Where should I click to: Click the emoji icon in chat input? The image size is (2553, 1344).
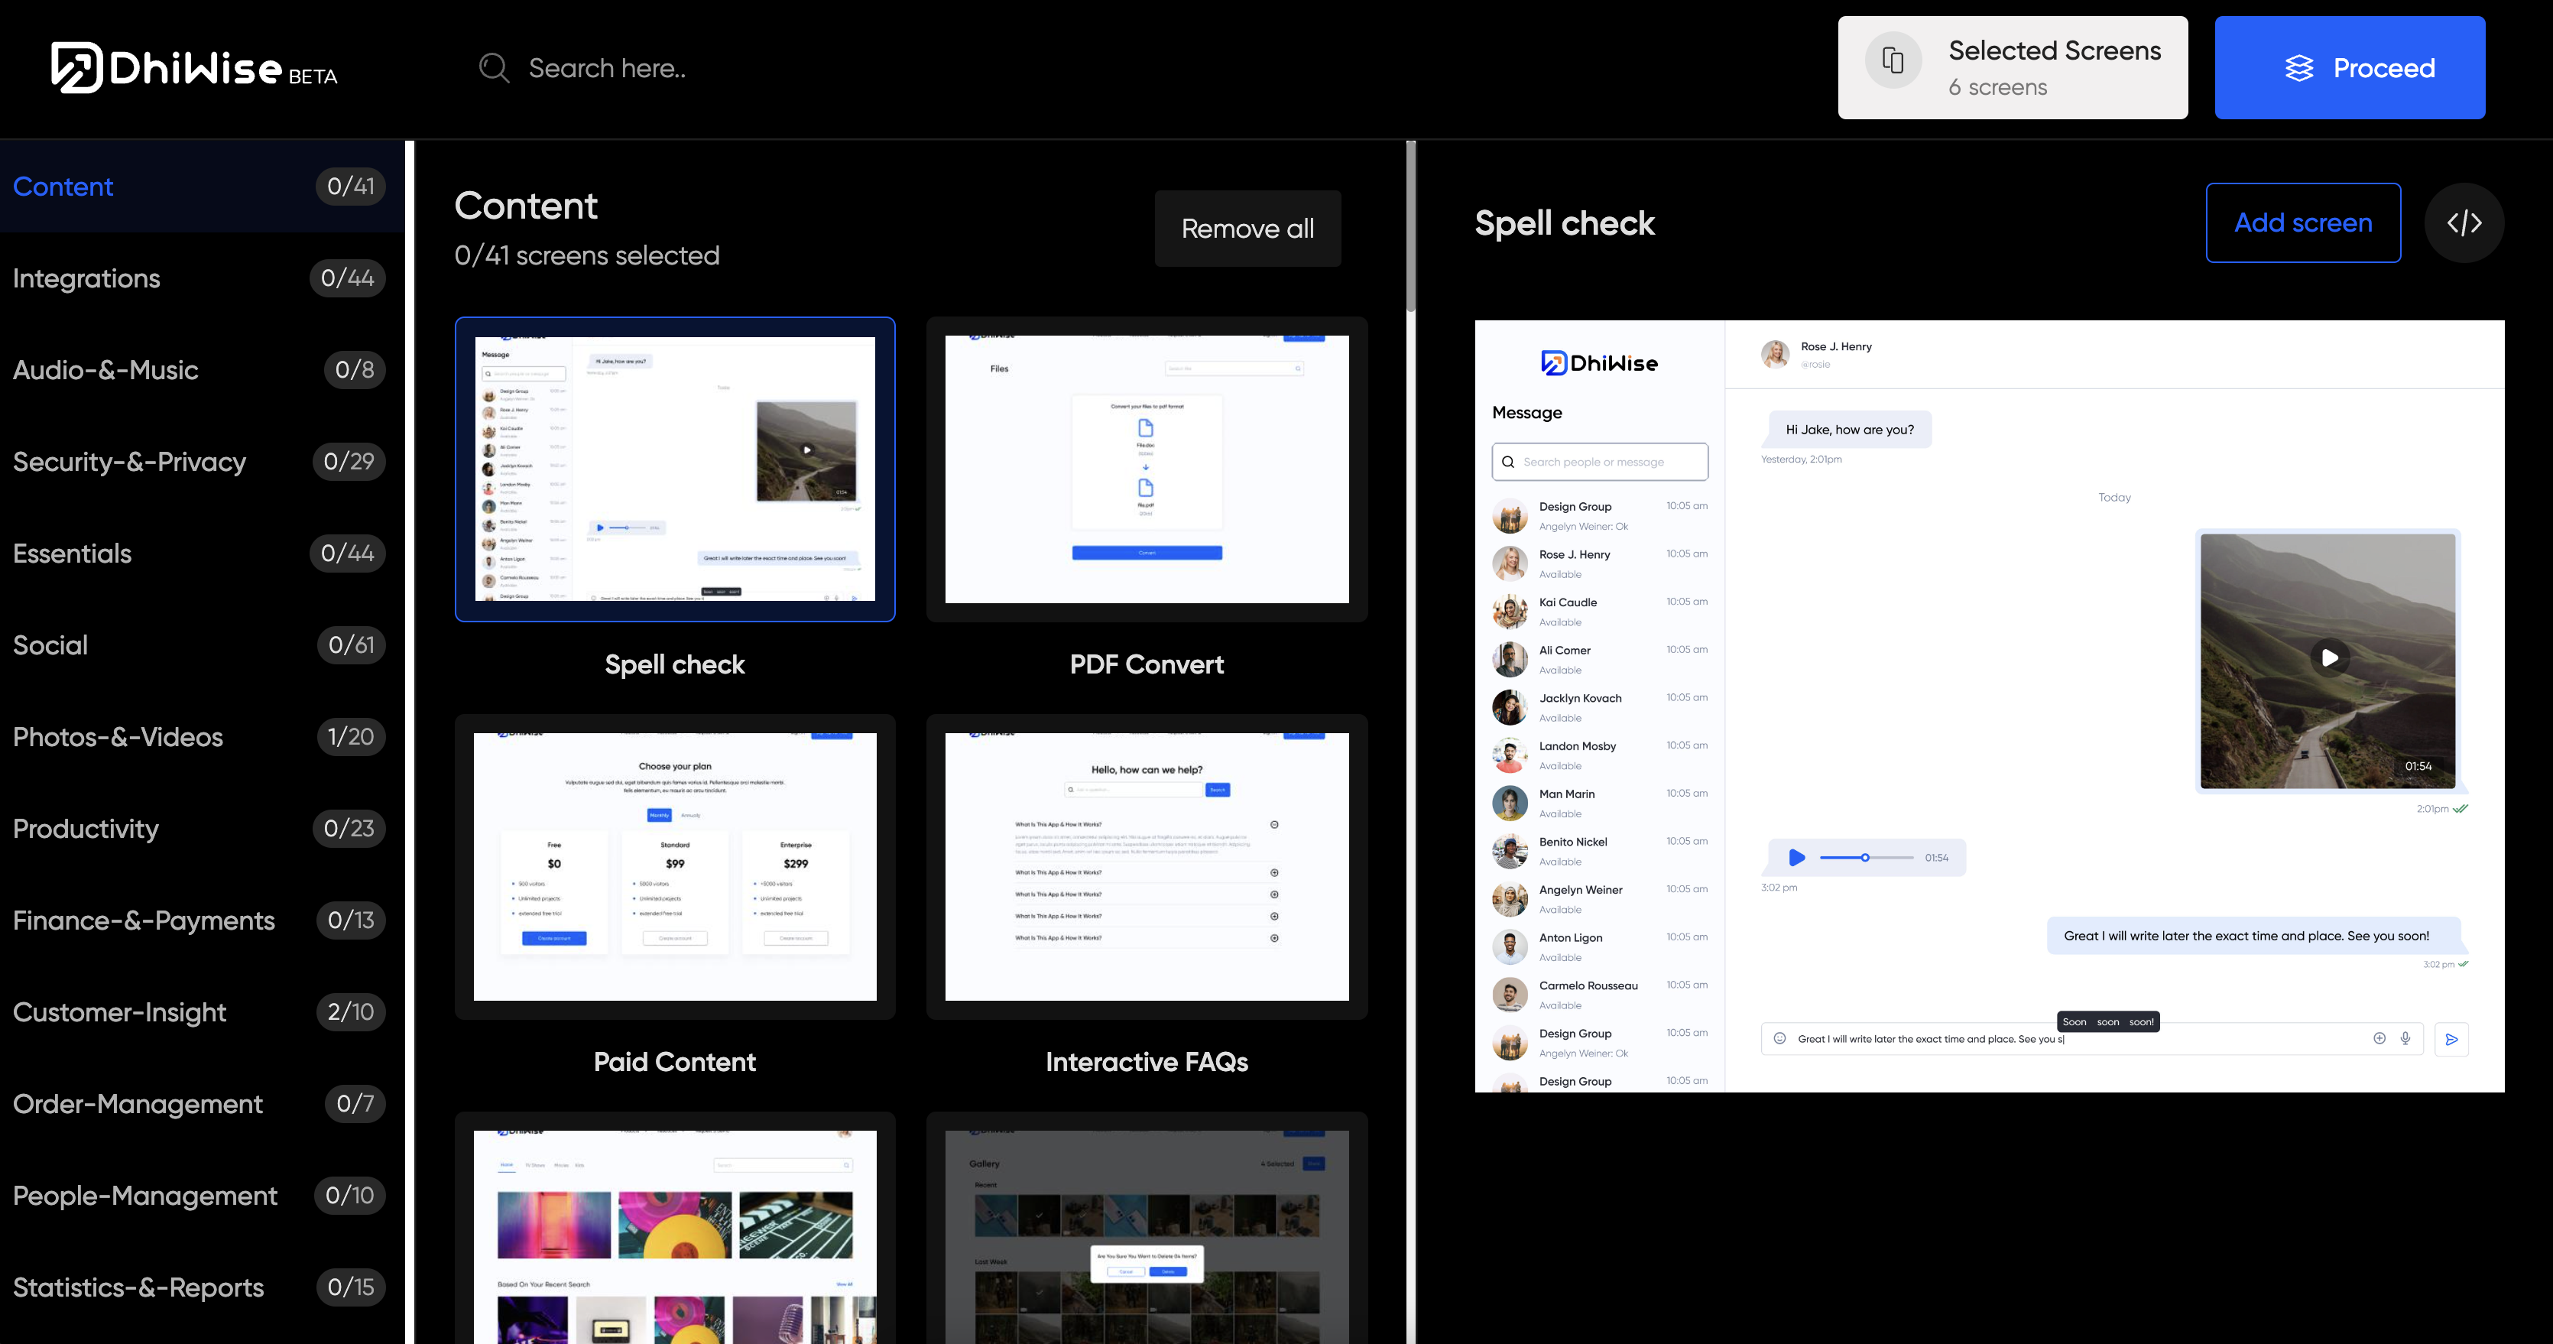(1779, 1039)
